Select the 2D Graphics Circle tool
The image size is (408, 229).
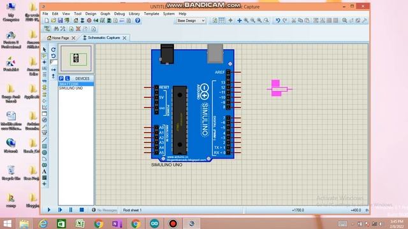pyautogui.click(x=45, y=153)
